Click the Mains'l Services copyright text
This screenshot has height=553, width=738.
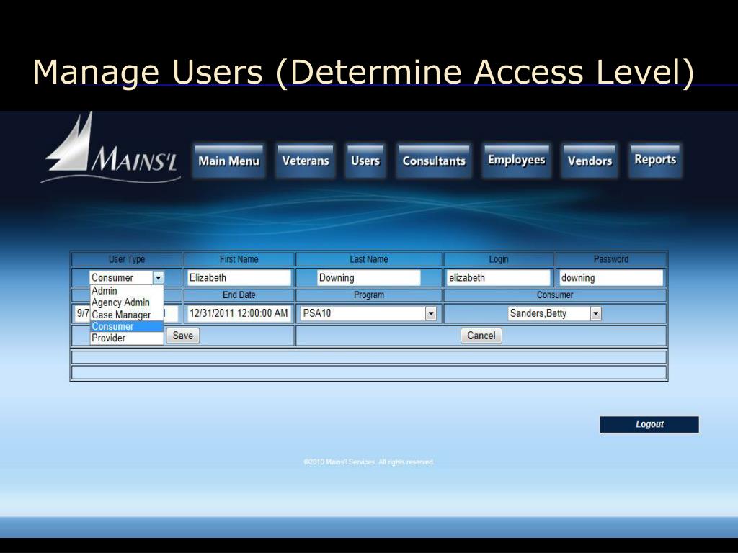pyautogui.click(x=368, y=462)
